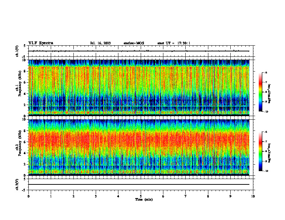Screen dimensions: 285x220
Task: Click time axis tick label "6"
Action: [x=163, y=196]
